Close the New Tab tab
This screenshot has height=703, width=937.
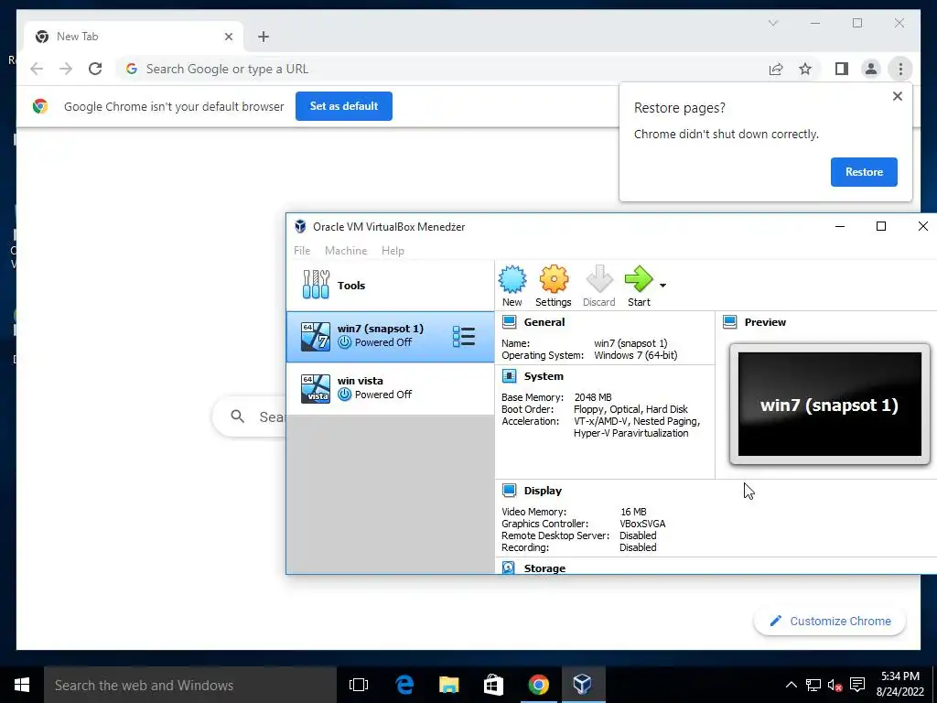point(228,37)
